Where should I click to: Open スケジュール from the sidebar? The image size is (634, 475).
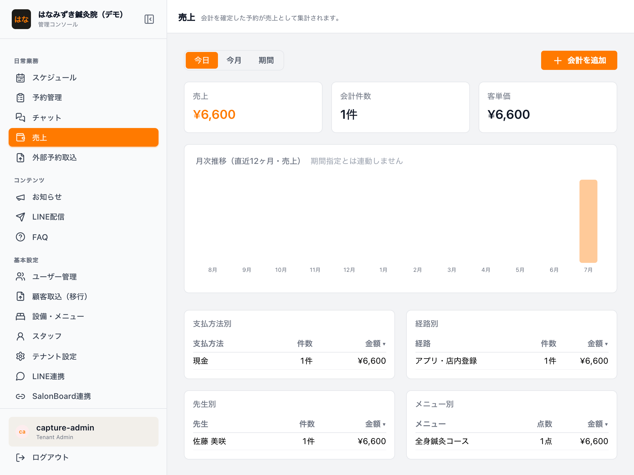click(84, 78)
